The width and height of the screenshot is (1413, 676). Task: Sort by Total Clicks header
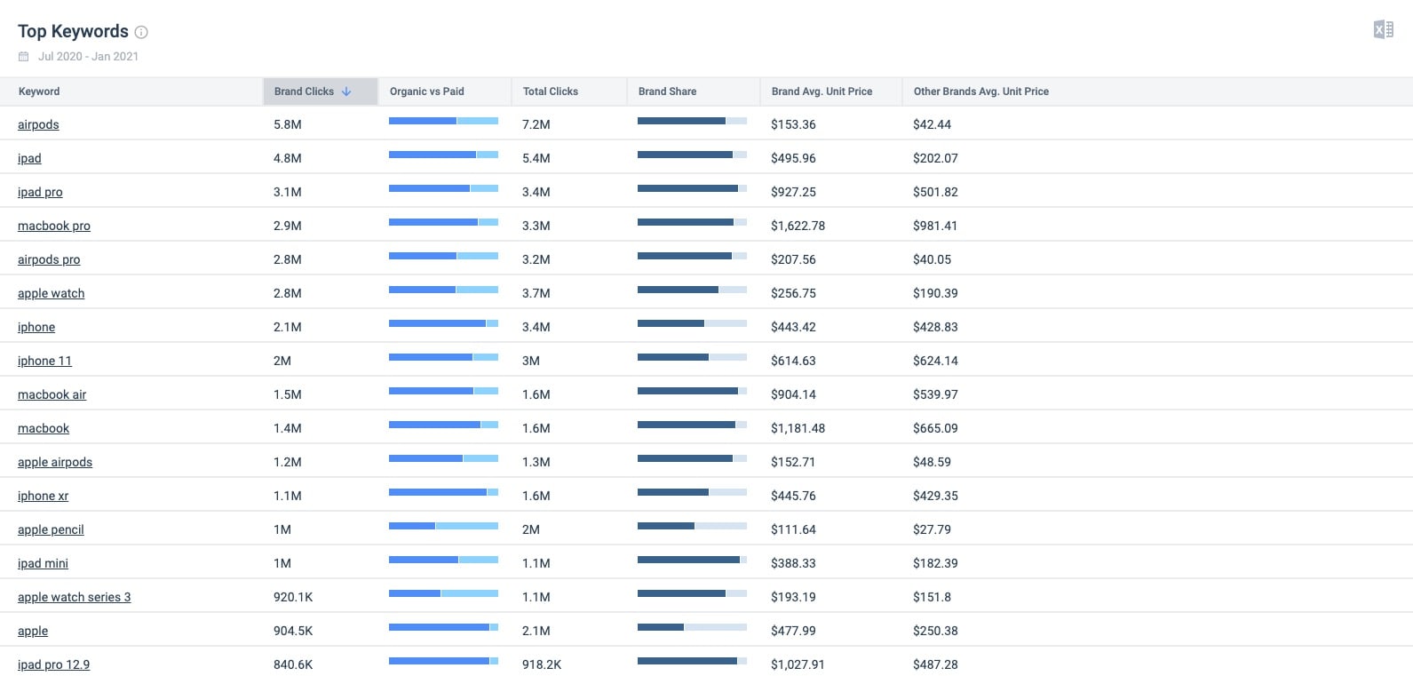(x=551, y=91)
